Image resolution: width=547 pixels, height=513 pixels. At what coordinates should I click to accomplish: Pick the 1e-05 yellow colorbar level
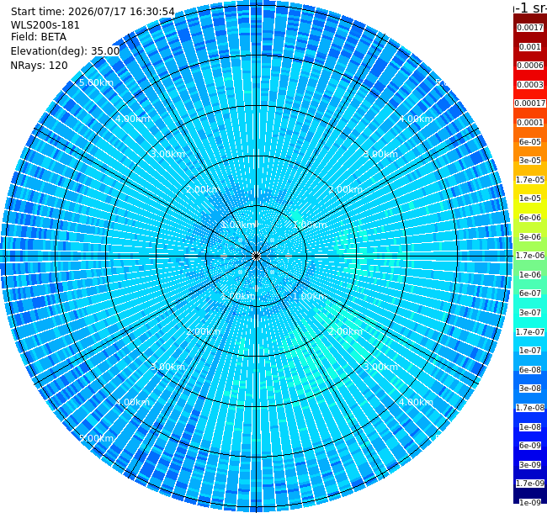point(530,198)
